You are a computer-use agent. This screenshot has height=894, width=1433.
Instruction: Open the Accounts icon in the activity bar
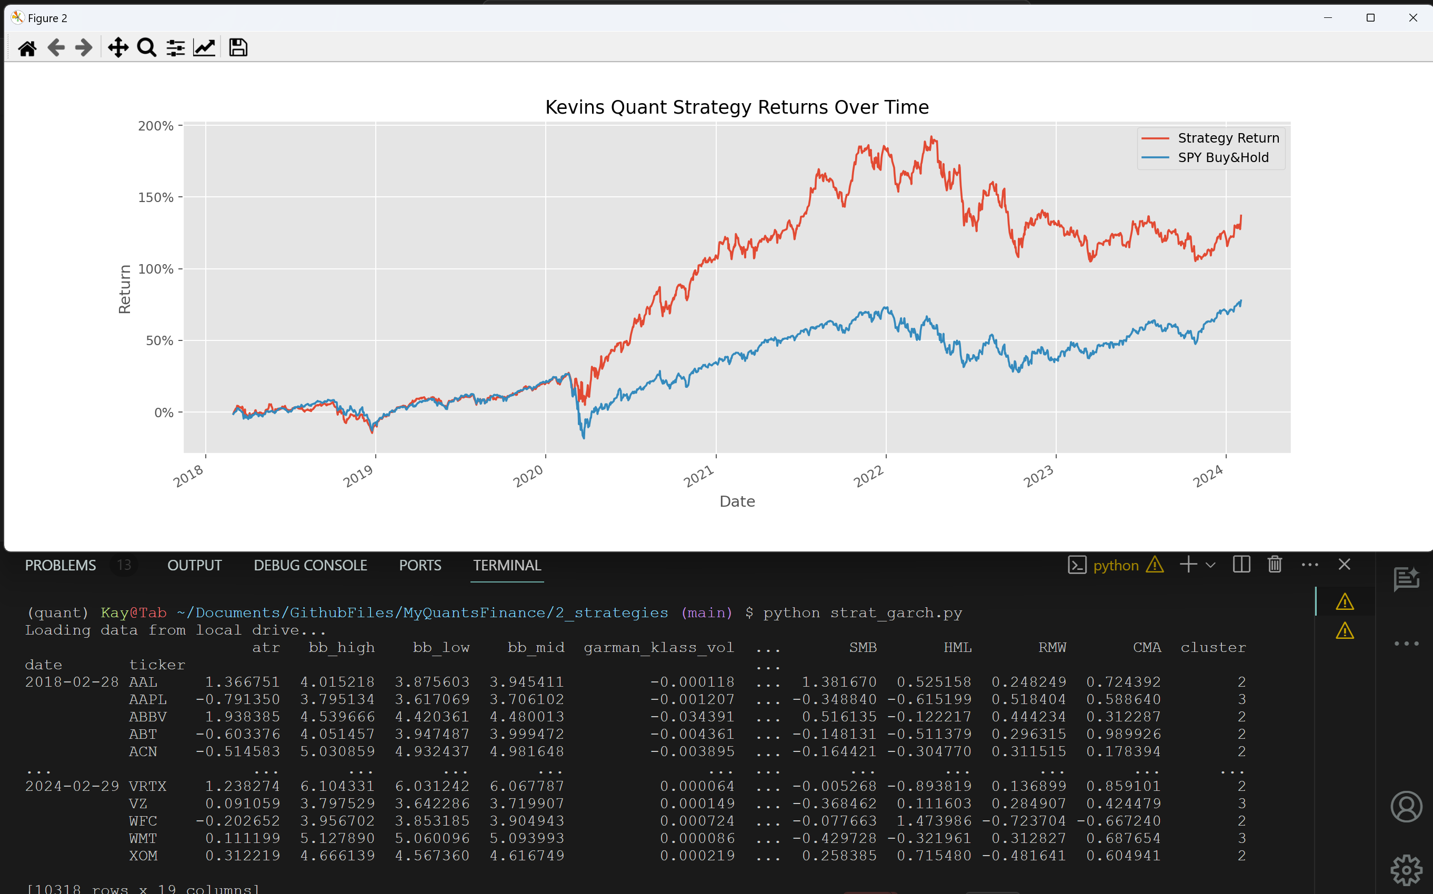1406,807
